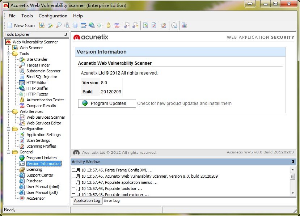300x216 pixels.
Task: Click Activity Window scrollbar up arrow
Action: 293,170
